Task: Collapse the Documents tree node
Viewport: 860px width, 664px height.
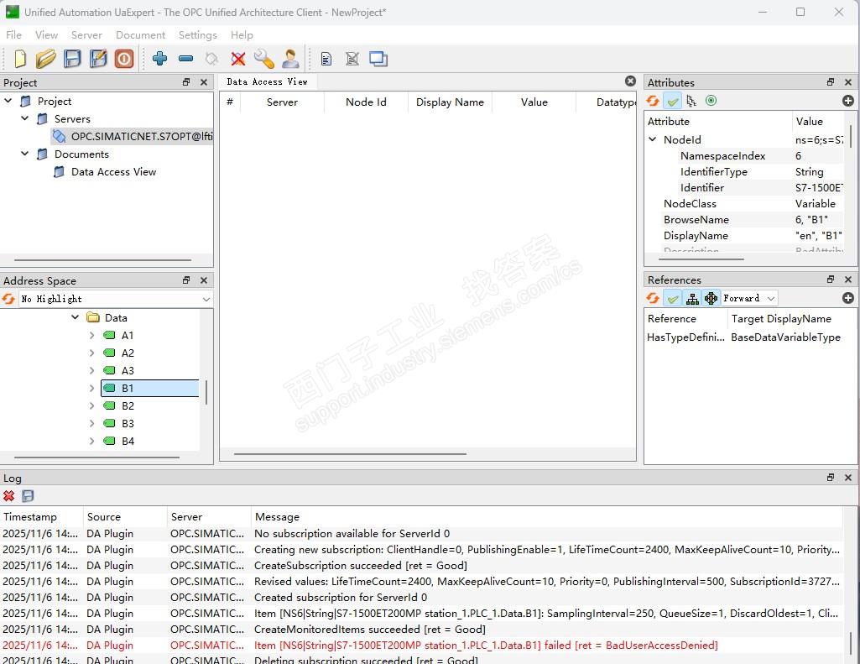Action: pyautogui.click(x=24, y=154)
